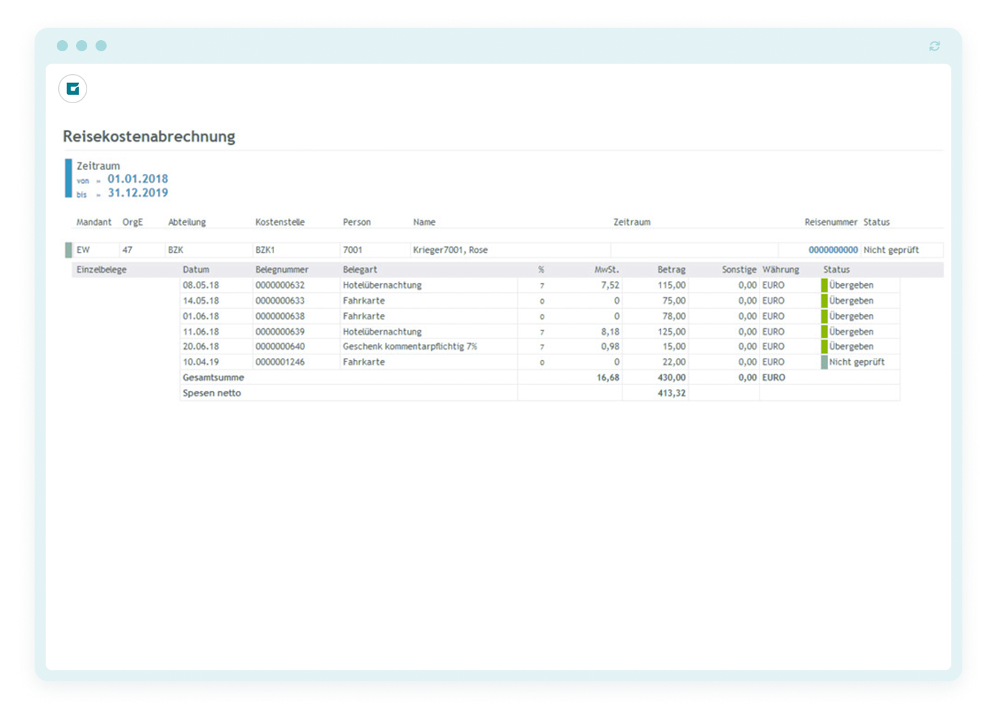Click Übergeben status of receipt 0000000632
Viewport: 997px width, 709px height.
tap(851, 285)
